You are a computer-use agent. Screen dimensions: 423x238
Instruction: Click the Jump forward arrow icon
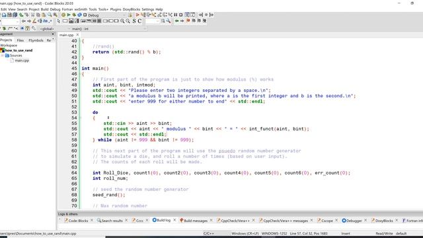[x=29, y=20]
